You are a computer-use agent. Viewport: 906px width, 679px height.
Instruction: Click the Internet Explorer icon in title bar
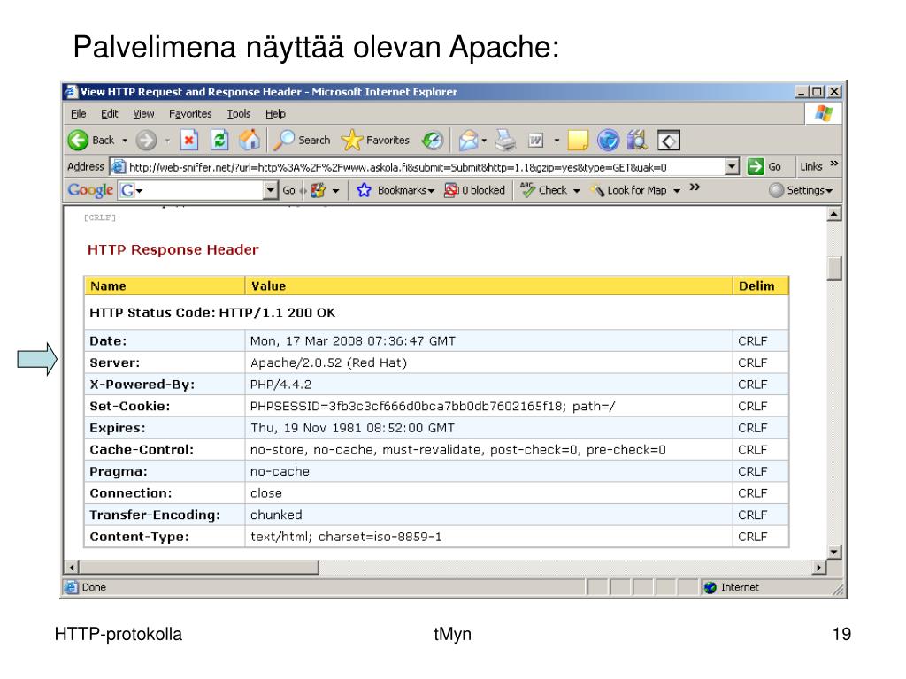[x=71, y=92]
